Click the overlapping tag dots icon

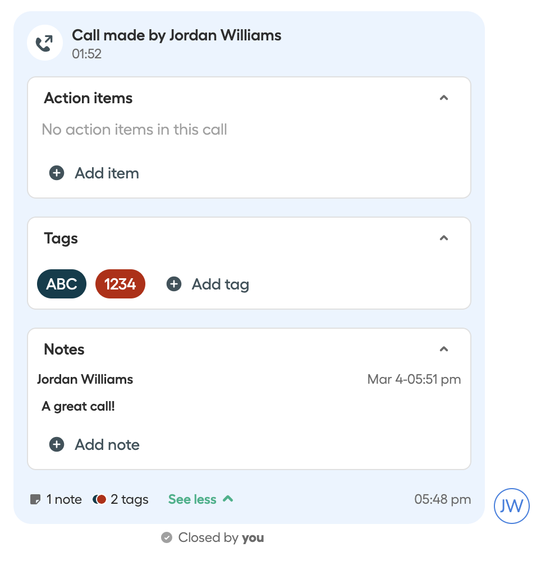(x=99, y=499)
